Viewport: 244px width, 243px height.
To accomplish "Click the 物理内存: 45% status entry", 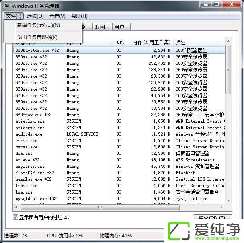I will 116,235.
